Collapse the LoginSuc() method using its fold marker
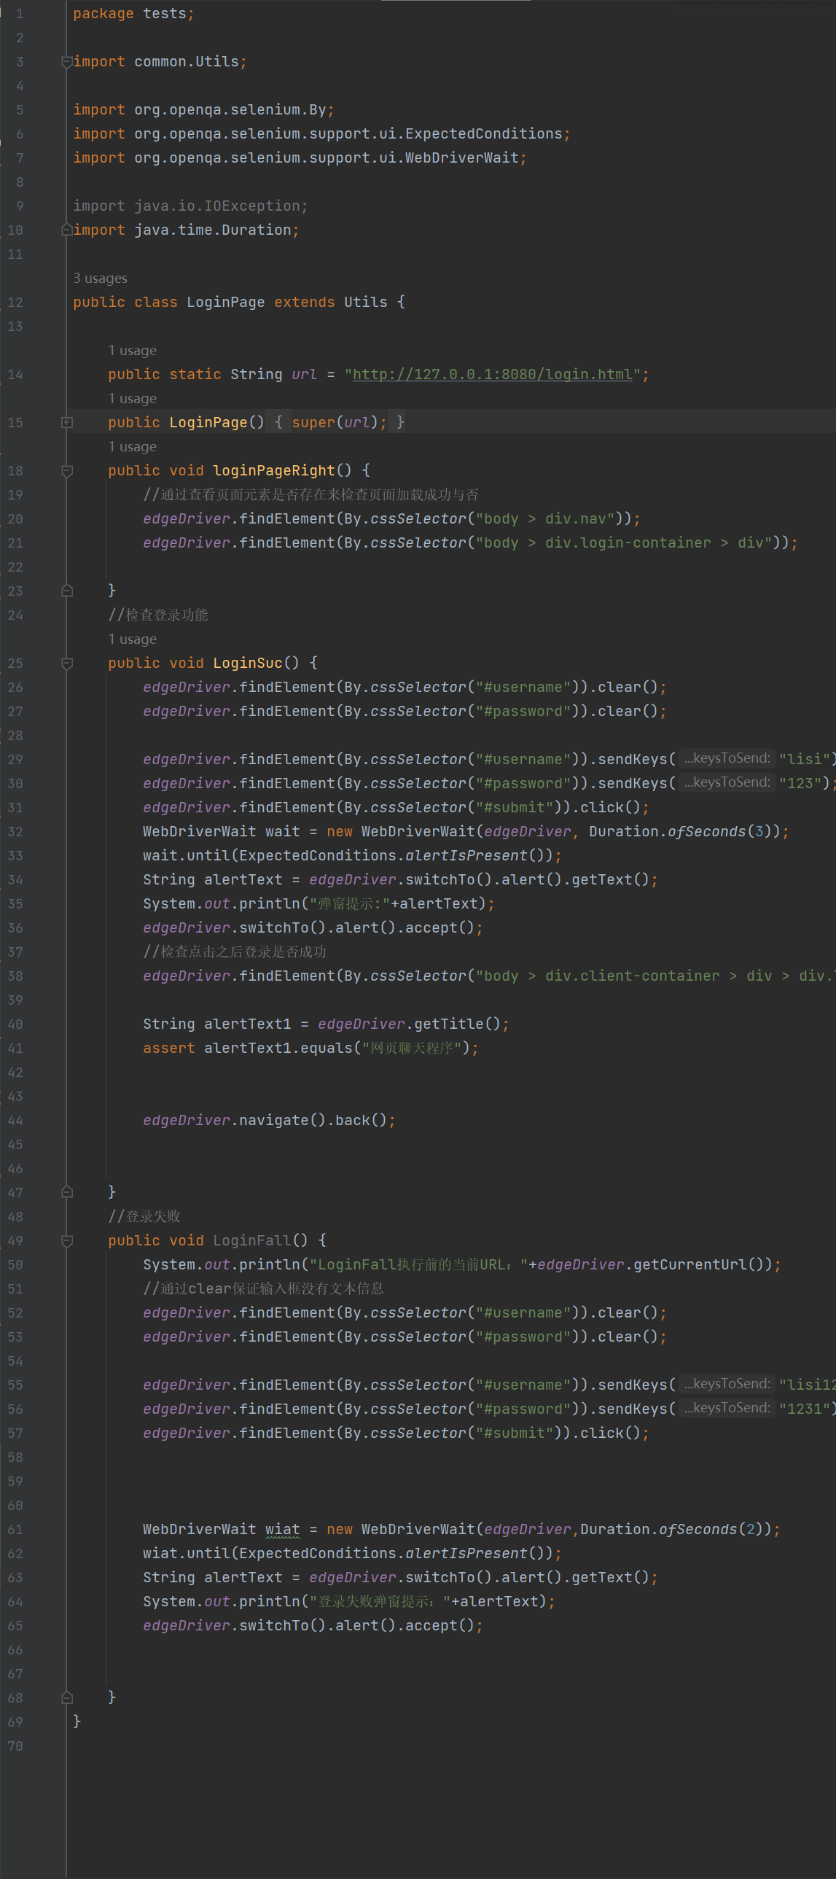The height and width of the screenshot is (1879, 836). 67,663
